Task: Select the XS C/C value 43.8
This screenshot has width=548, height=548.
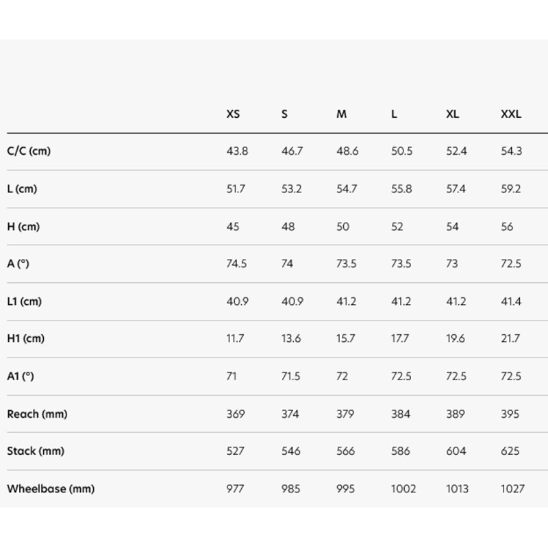Action: tap(237, 151)
